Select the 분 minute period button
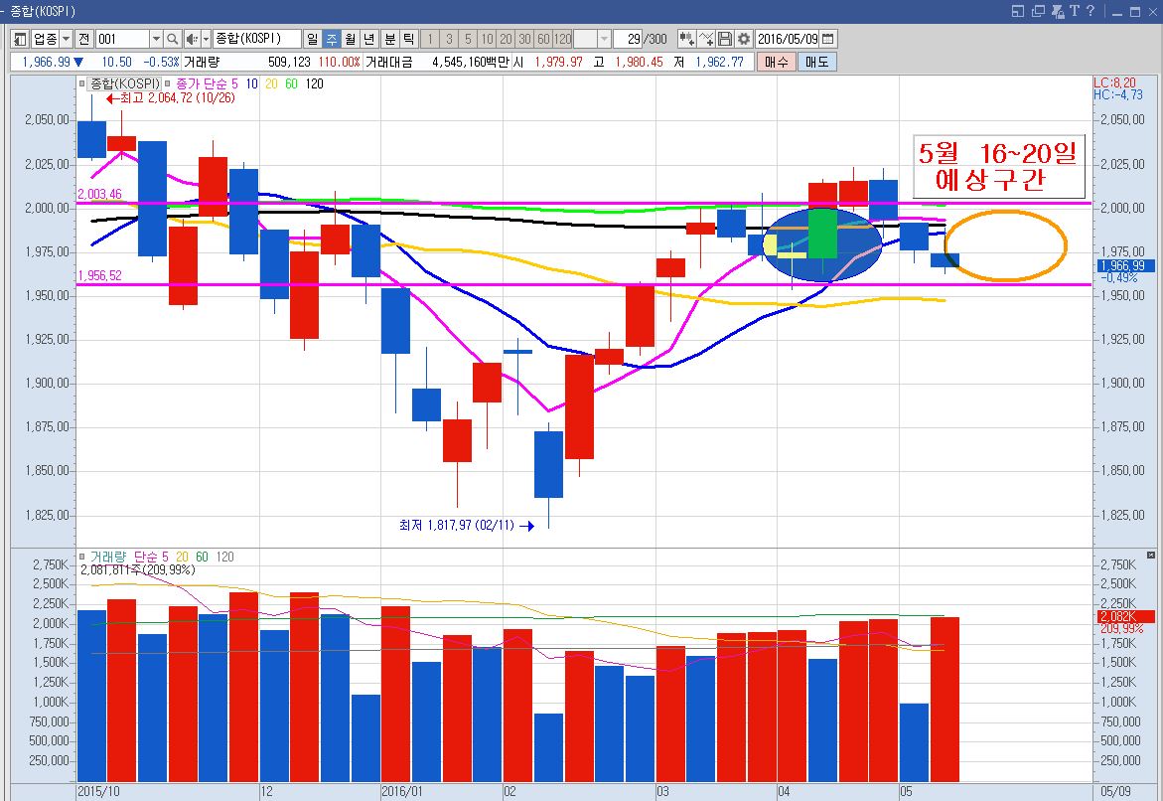 (390, 39)
